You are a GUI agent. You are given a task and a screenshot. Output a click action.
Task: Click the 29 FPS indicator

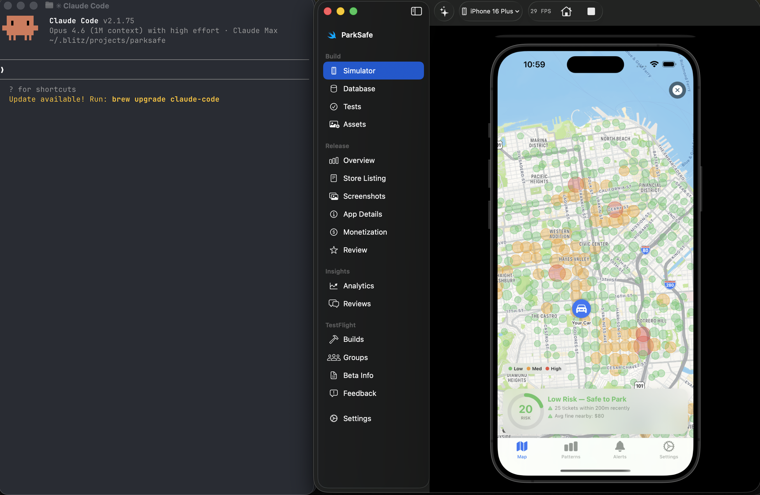pyautogui.click(x=541, y=11)
